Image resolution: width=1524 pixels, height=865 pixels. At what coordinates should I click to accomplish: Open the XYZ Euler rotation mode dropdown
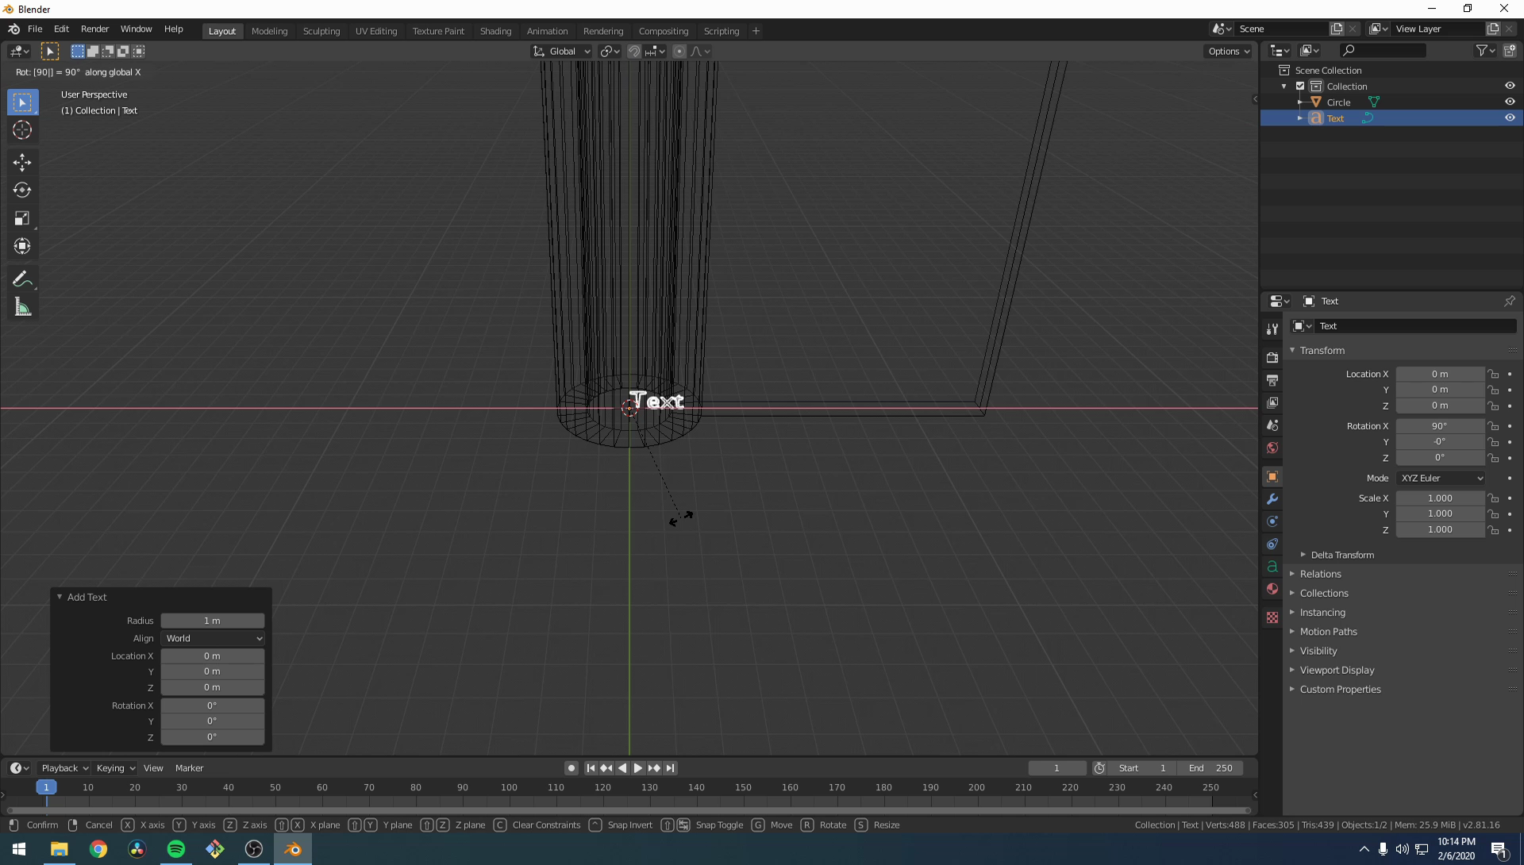tap(1441, 479)
